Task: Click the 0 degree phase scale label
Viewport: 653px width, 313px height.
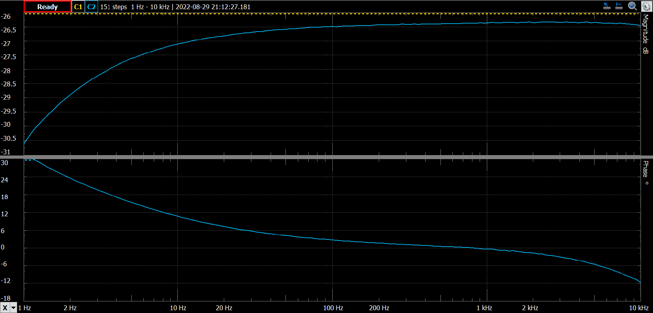Action: point(3,247)
